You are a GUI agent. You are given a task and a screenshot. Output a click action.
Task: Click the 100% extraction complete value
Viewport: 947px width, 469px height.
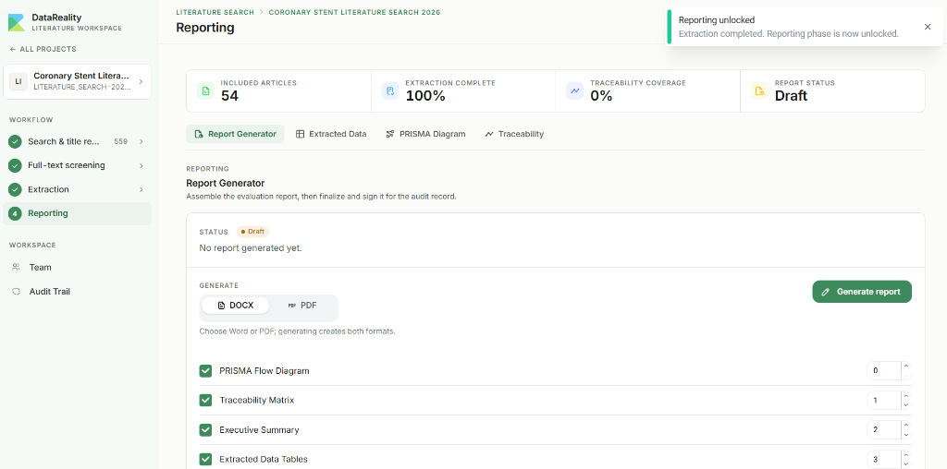pyautogui.click(x=425, y=96)
